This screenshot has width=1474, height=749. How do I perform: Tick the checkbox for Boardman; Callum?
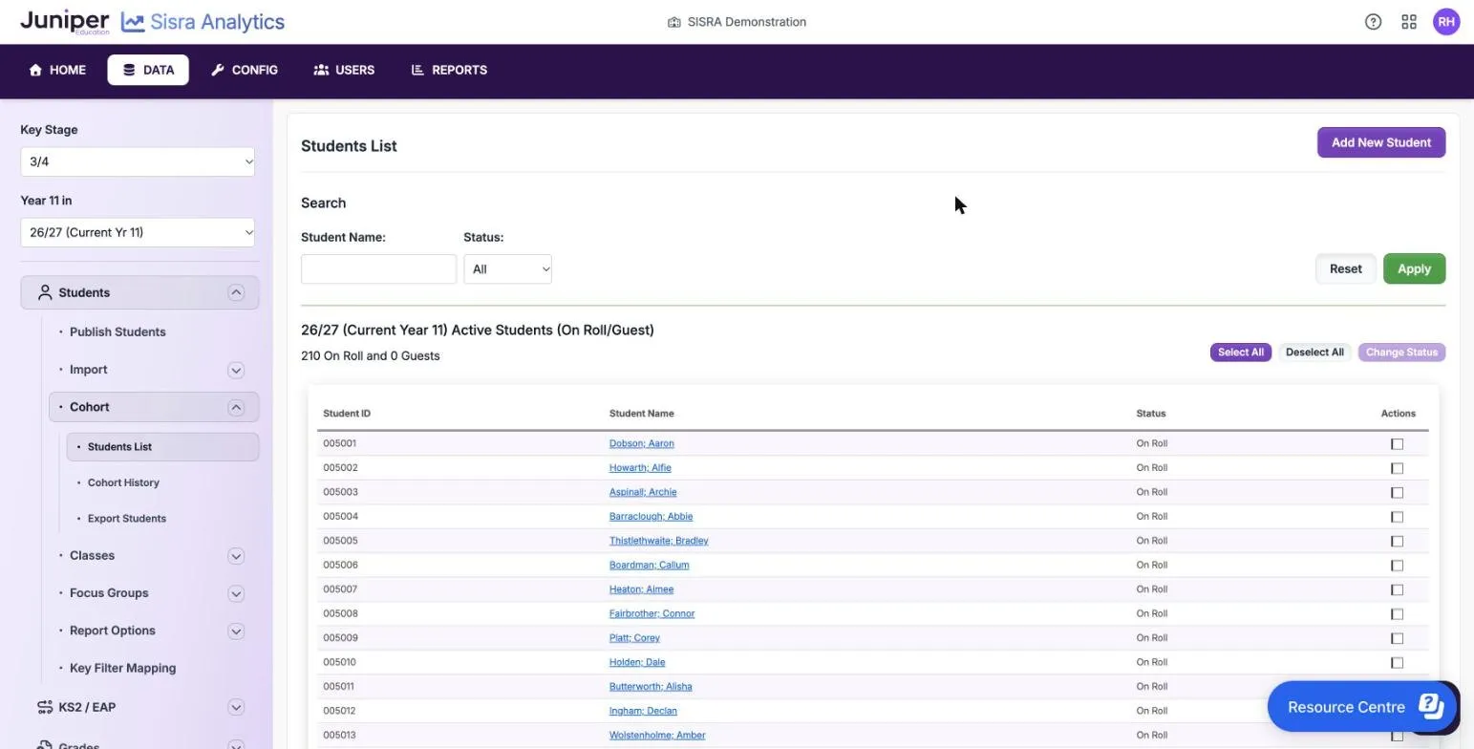[1397, 566]
